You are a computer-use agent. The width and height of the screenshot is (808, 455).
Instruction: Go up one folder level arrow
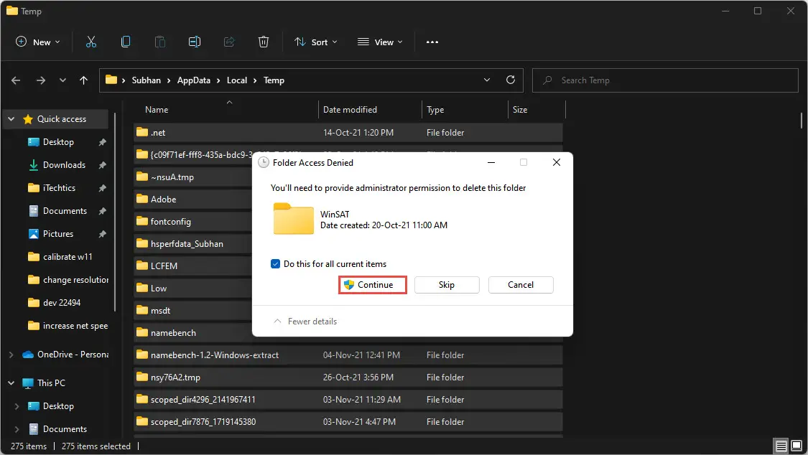[83, 80]
